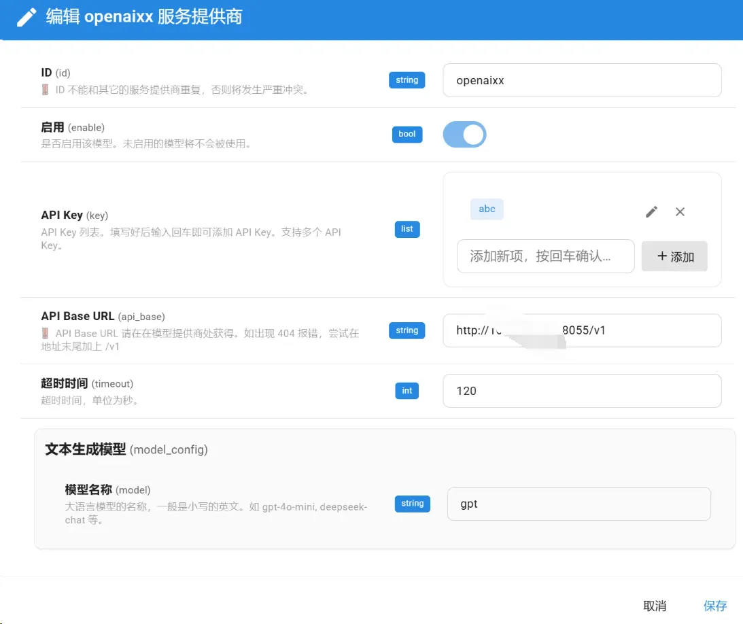
Task: Click the string badge beside ID
Action: (x=407, y=80)
